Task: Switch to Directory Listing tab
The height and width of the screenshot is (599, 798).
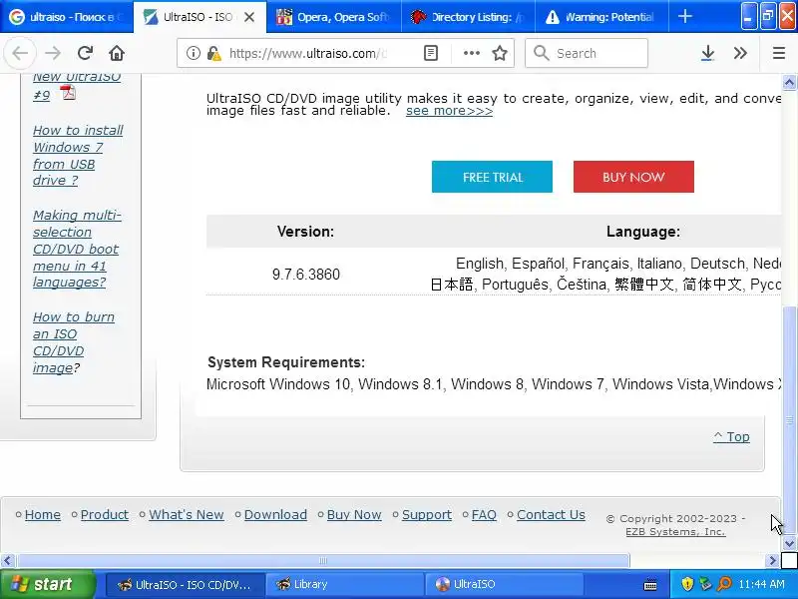Action: pos(468,17)
